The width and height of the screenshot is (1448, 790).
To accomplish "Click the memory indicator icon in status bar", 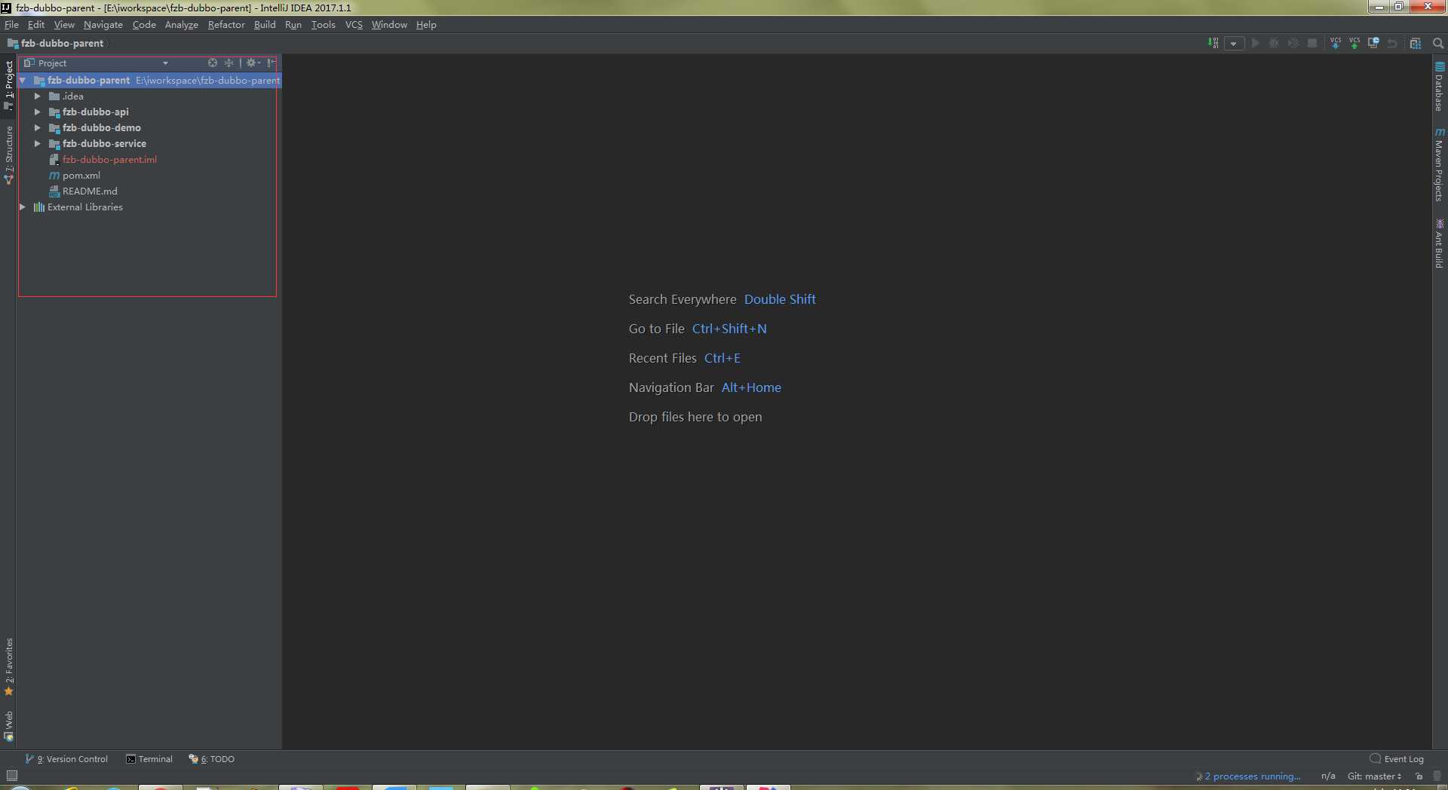I will tap(1437, 776).
